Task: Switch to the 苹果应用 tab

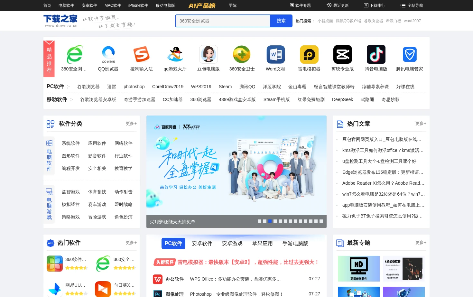Action: (263, 244)
